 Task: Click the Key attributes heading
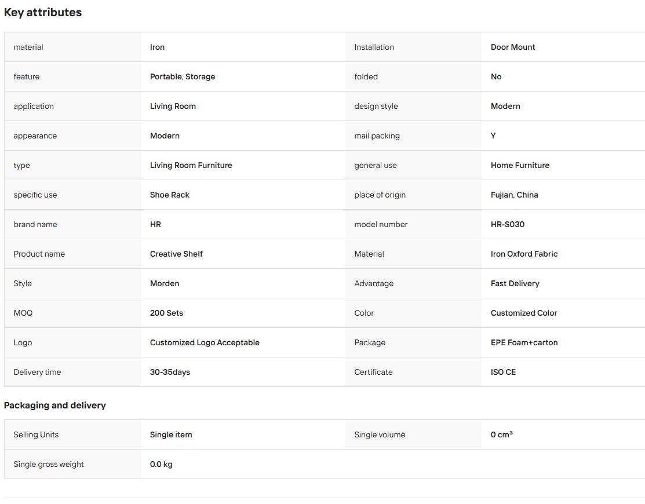[43, 12]
